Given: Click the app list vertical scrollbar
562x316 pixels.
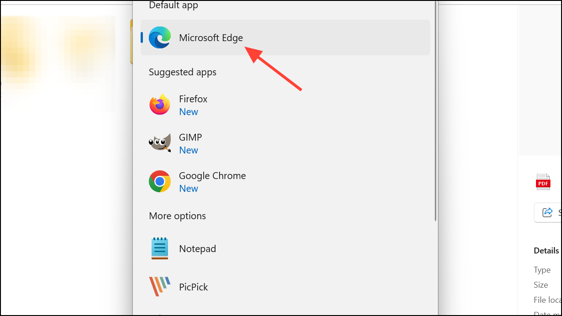Looking at the screenshot, I should [436, 111].
